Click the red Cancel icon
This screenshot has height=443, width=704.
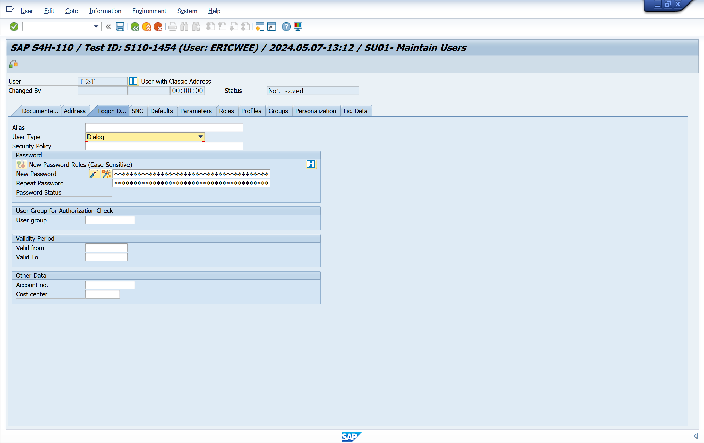pyautogui.click(x=158, y=26)
